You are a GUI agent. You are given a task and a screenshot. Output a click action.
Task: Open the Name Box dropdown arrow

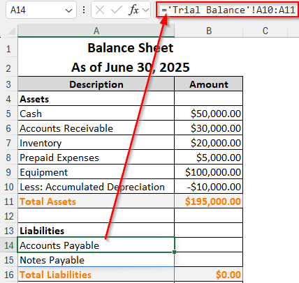point(68,10)
